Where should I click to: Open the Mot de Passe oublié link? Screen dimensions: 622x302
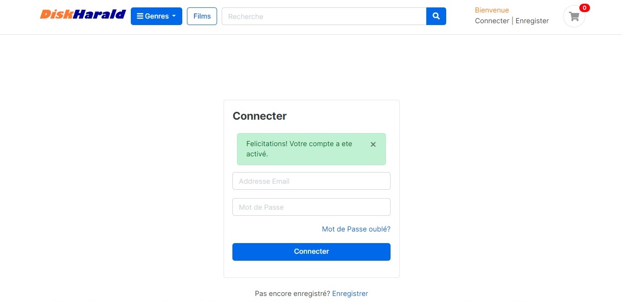[356, 229]
